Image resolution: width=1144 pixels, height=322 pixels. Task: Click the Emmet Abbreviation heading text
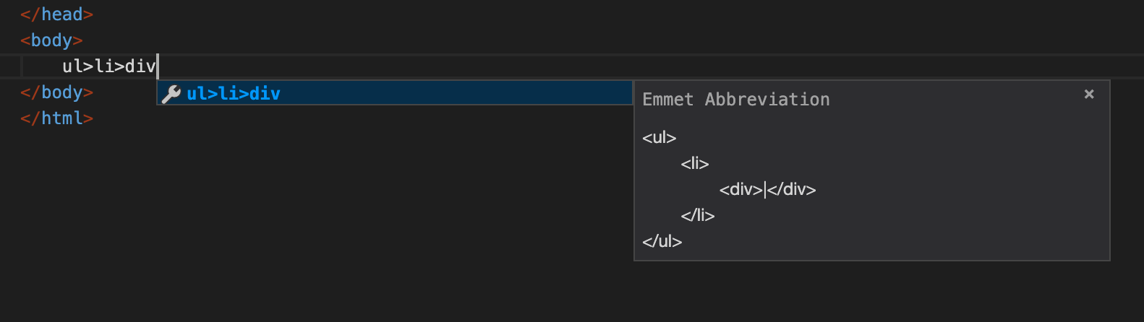point(736,100)
